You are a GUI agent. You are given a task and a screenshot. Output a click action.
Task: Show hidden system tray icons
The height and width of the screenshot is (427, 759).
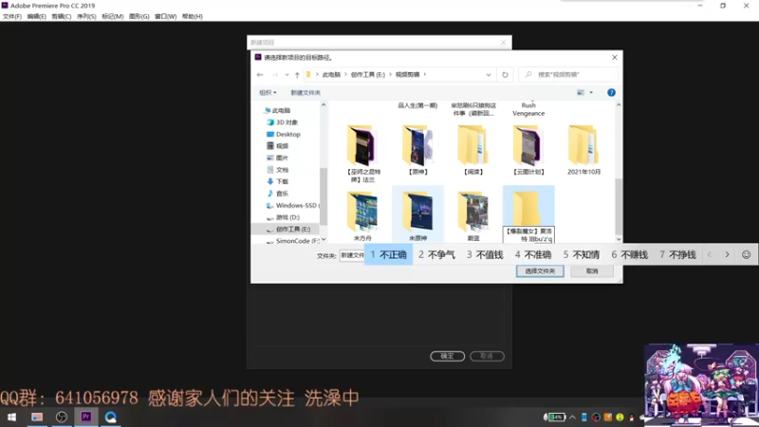coord(573,417)
